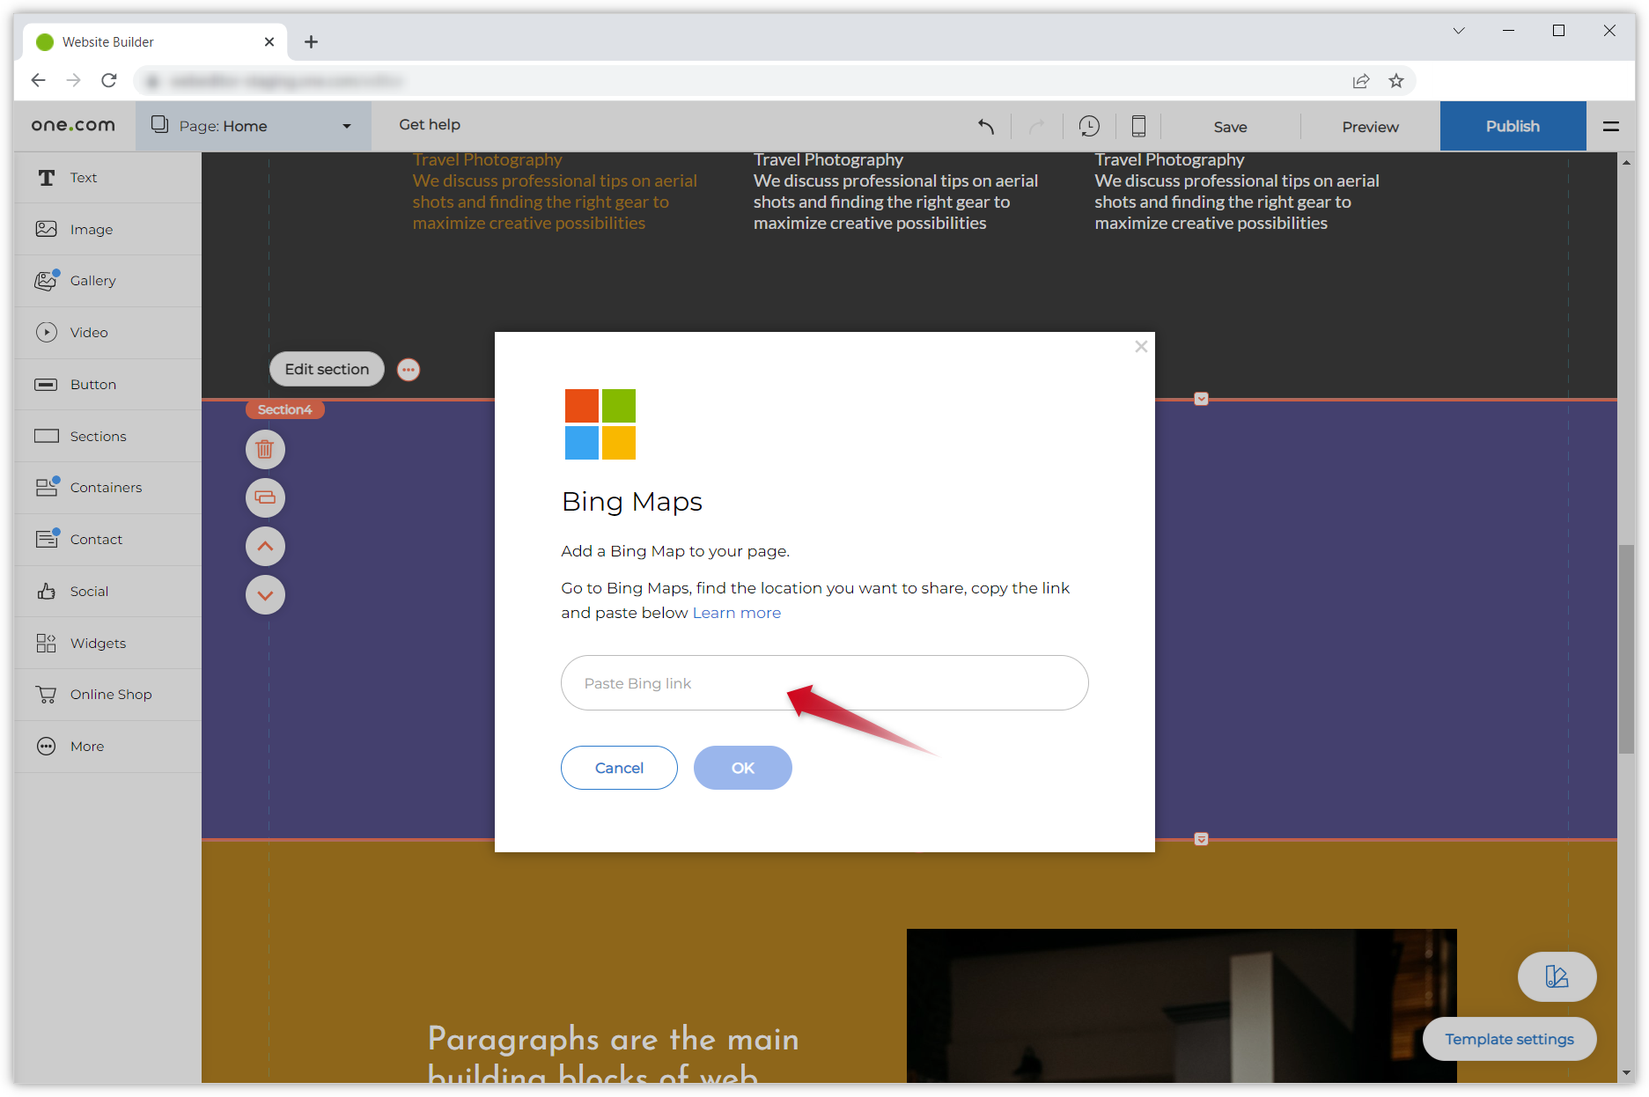Screen dimensions: 1649x1097
Task: Close the Bing Maps dialog
Action: point(1141,347)
